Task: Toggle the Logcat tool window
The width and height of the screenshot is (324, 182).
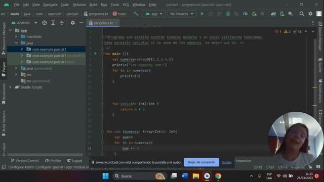Action: click(74, 161)
